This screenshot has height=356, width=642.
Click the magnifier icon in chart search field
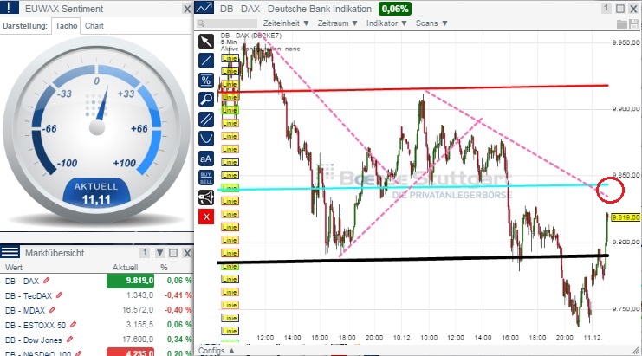point(201,23)
